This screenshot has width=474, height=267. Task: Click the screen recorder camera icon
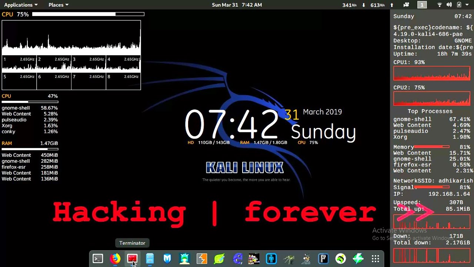pos(406,5)
